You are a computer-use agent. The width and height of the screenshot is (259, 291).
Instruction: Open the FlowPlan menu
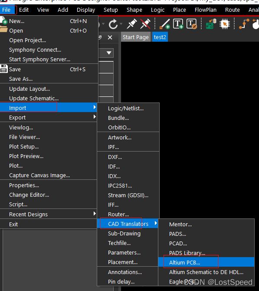coord(206,10)
